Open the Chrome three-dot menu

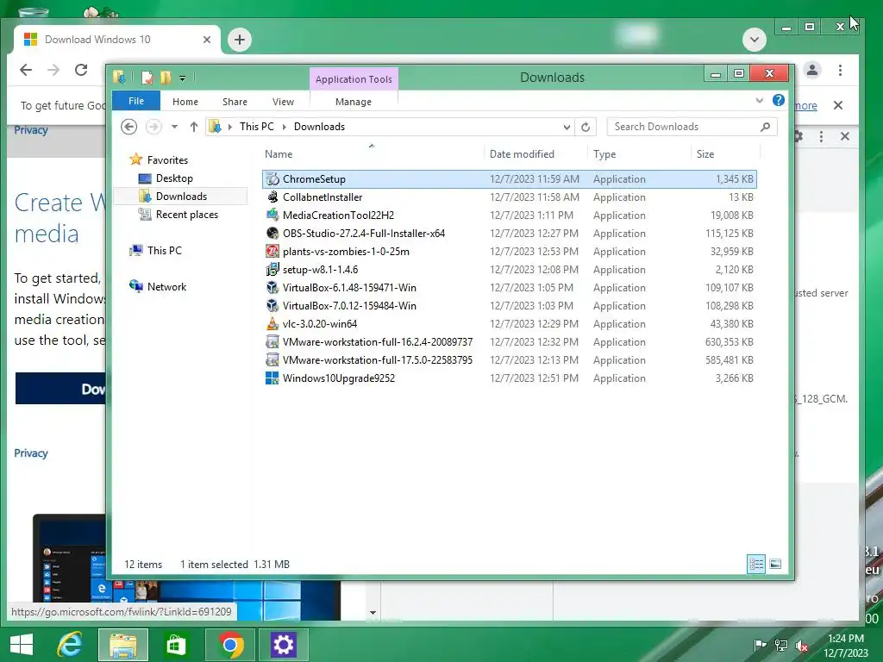click(x=840, y=70)
